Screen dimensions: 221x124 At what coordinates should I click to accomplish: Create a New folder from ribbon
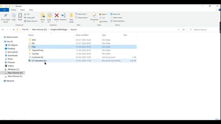(71, 18)
